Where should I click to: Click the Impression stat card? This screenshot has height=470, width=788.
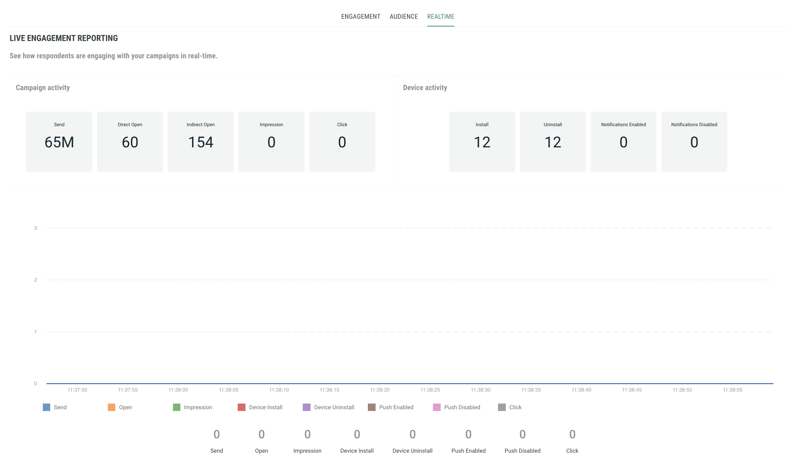click(x=271, y=141)
